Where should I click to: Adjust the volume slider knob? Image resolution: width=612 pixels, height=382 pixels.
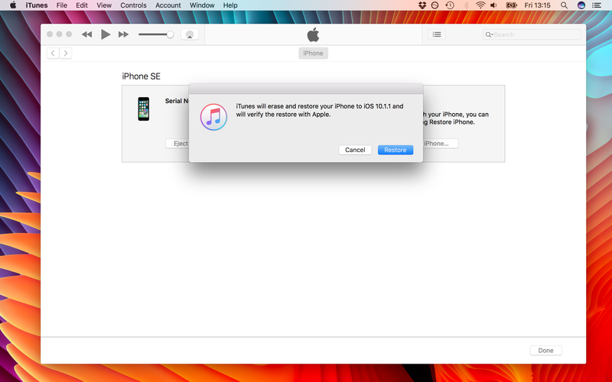tap(170, 34)
